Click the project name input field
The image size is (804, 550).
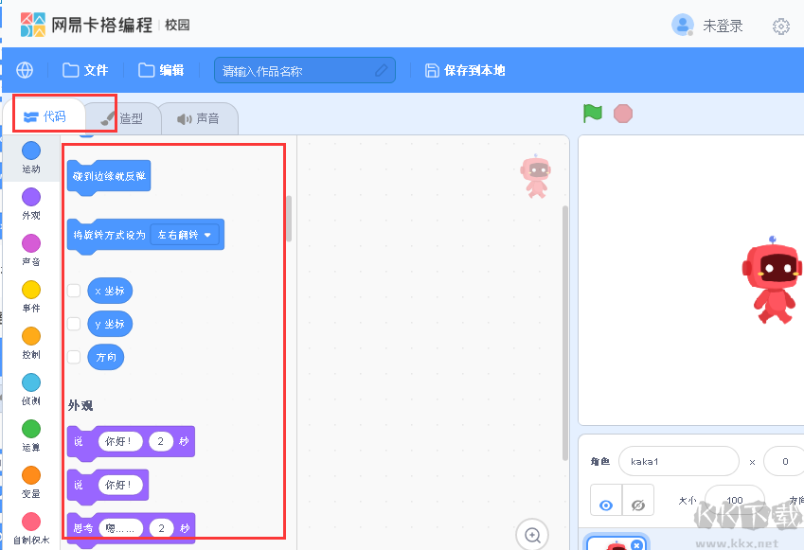(x=305, y=70)
